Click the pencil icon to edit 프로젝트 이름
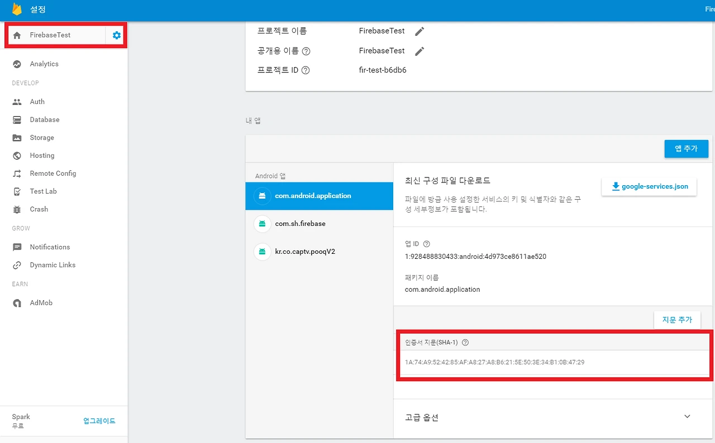Viewport: 715px width, 443px height. point(420,31)
